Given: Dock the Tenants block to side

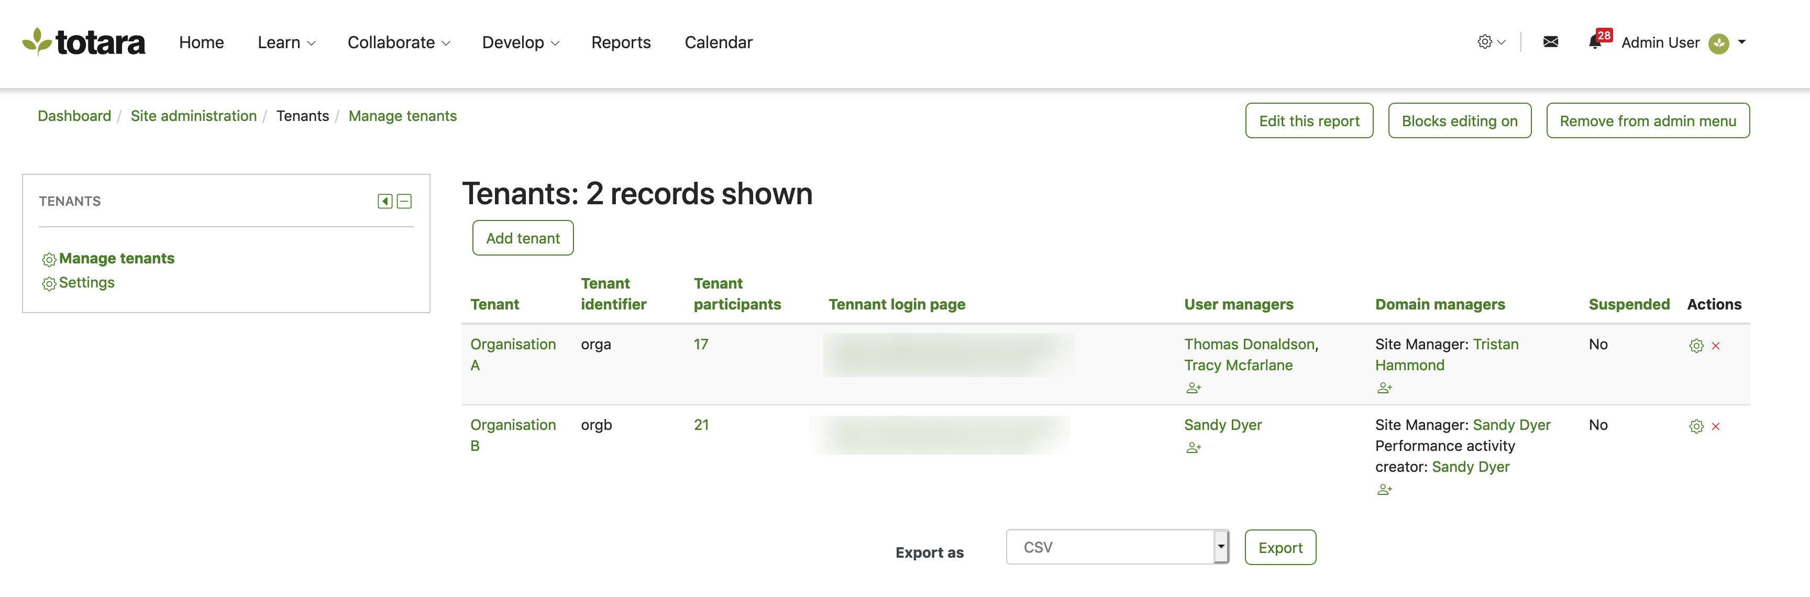Looking at the screenshot, I should [x=384, y=202].
